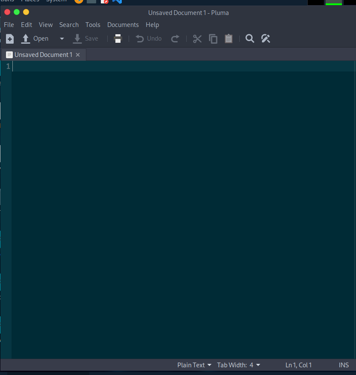Open the Tools menu

click(x=93, y=25)
